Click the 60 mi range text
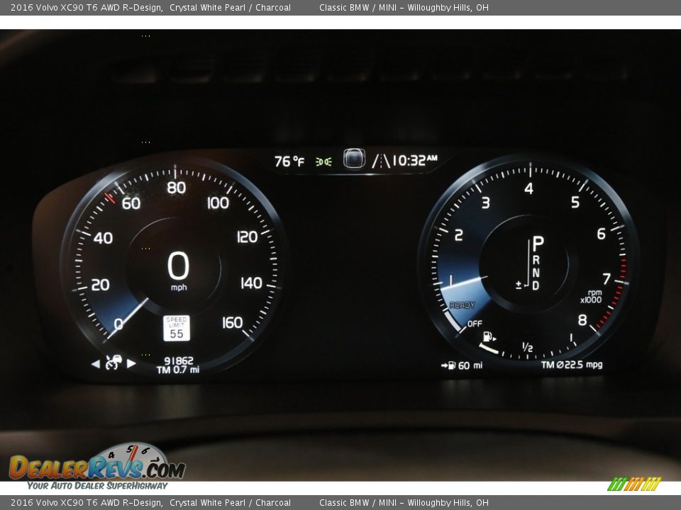 click(x=470, y=365)
